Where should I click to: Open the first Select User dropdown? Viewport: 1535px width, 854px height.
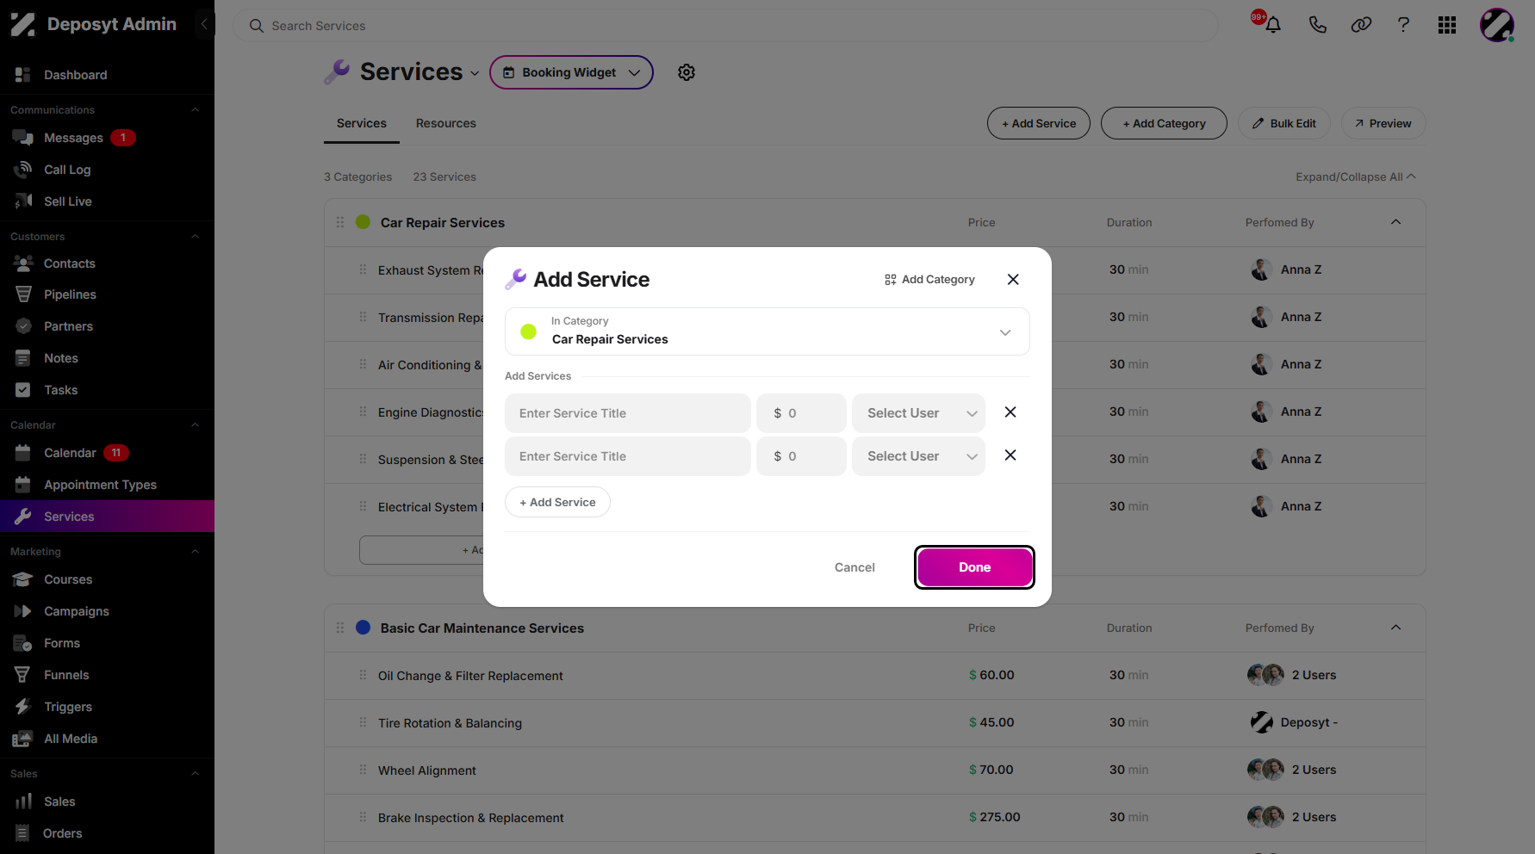point(918,413)
